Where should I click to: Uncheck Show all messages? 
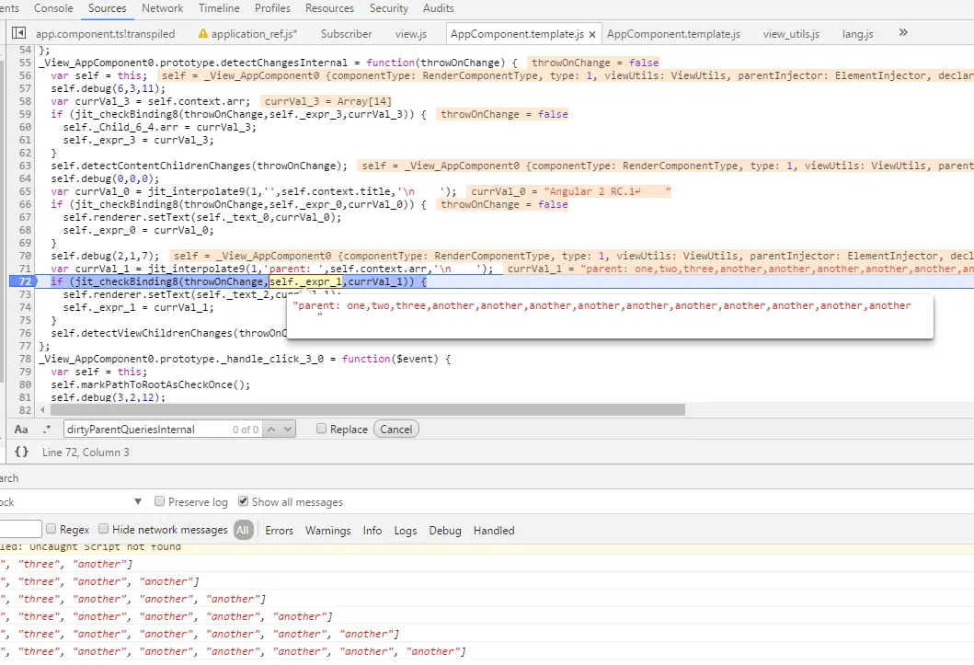point(243,501)
